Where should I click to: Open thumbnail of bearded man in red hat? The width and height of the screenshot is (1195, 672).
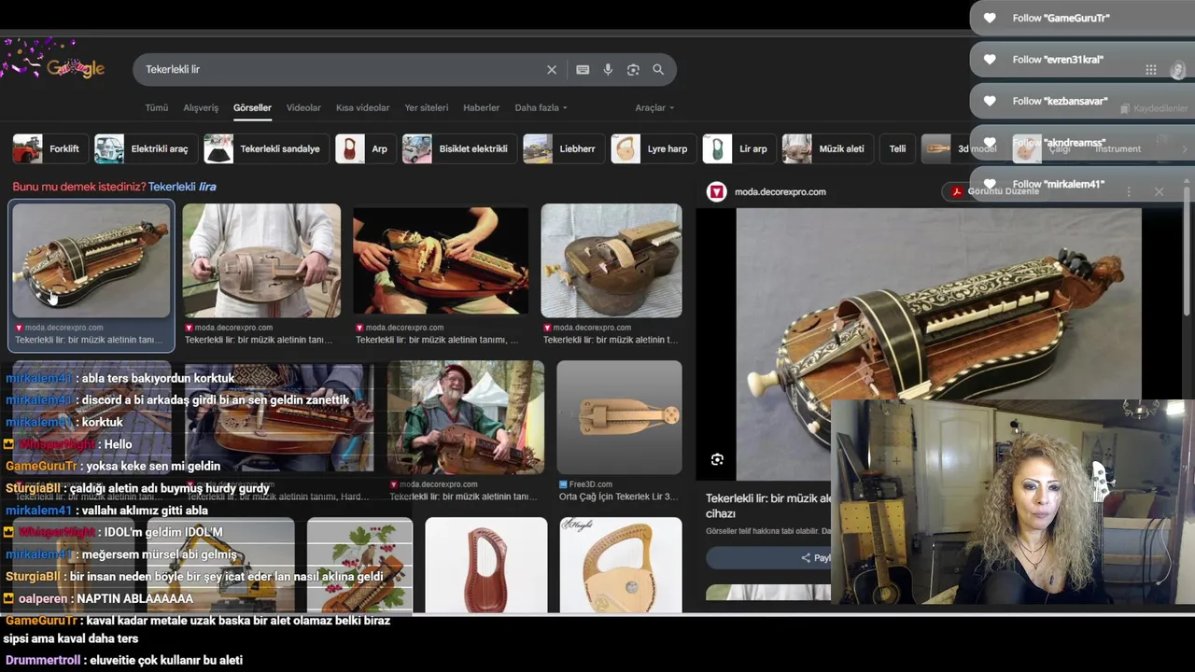(x=466, y=417)
